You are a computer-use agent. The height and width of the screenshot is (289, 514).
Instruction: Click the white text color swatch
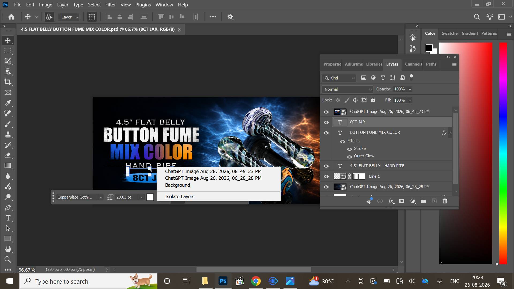[x=150, y=197]
